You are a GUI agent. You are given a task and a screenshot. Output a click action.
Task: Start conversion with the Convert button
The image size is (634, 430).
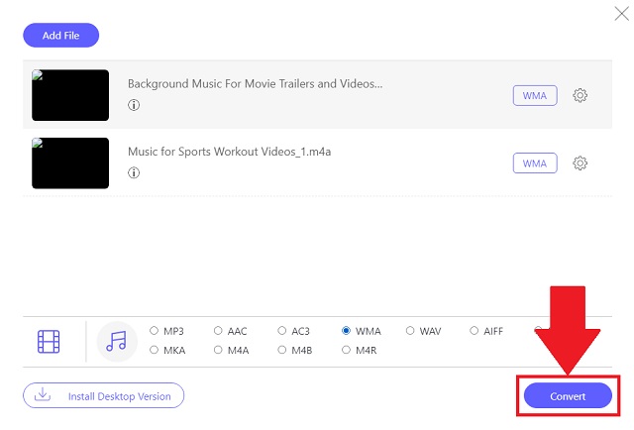pos(568,395)
